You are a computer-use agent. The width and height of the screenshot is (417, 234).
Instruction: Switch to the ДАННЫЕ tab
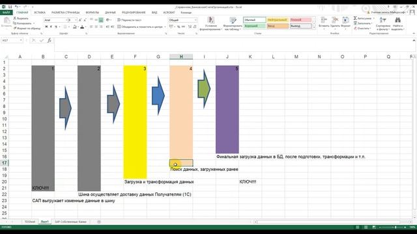click(x=110, y=12)
